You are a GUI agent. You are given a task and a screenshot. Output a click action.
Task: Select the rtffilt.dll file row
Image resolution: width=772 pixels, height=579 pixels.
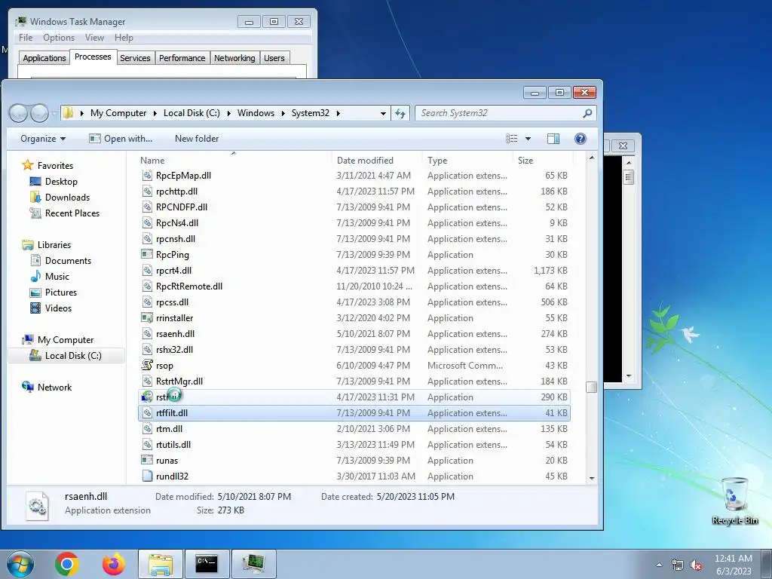pyautogui.click(x=354, y=413)
